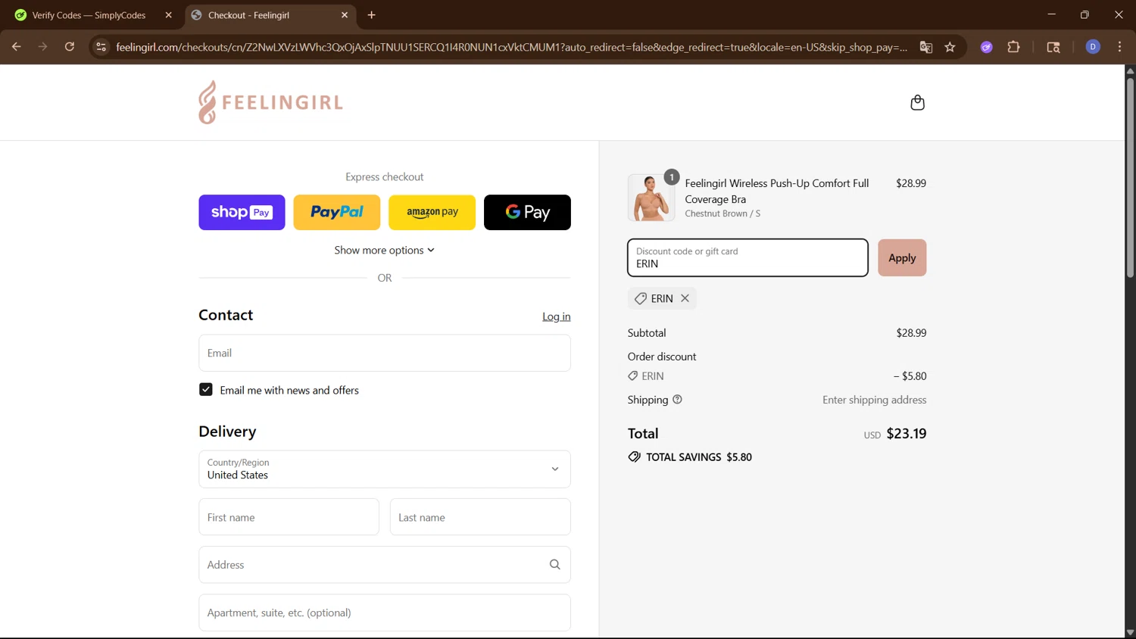Focus the Email input field

385,353
